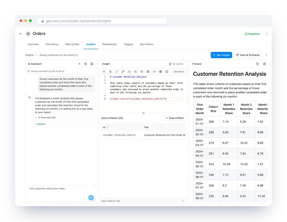
Task: Click the 2024-05-01 cohort cell
Action: [x=200, y=164]
